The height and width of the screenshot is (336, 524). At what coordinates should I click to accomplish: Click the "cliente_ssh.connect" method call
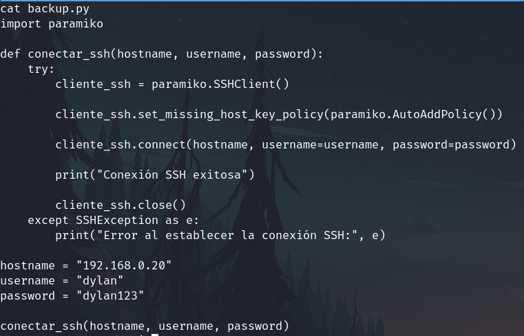pos(120,145)
